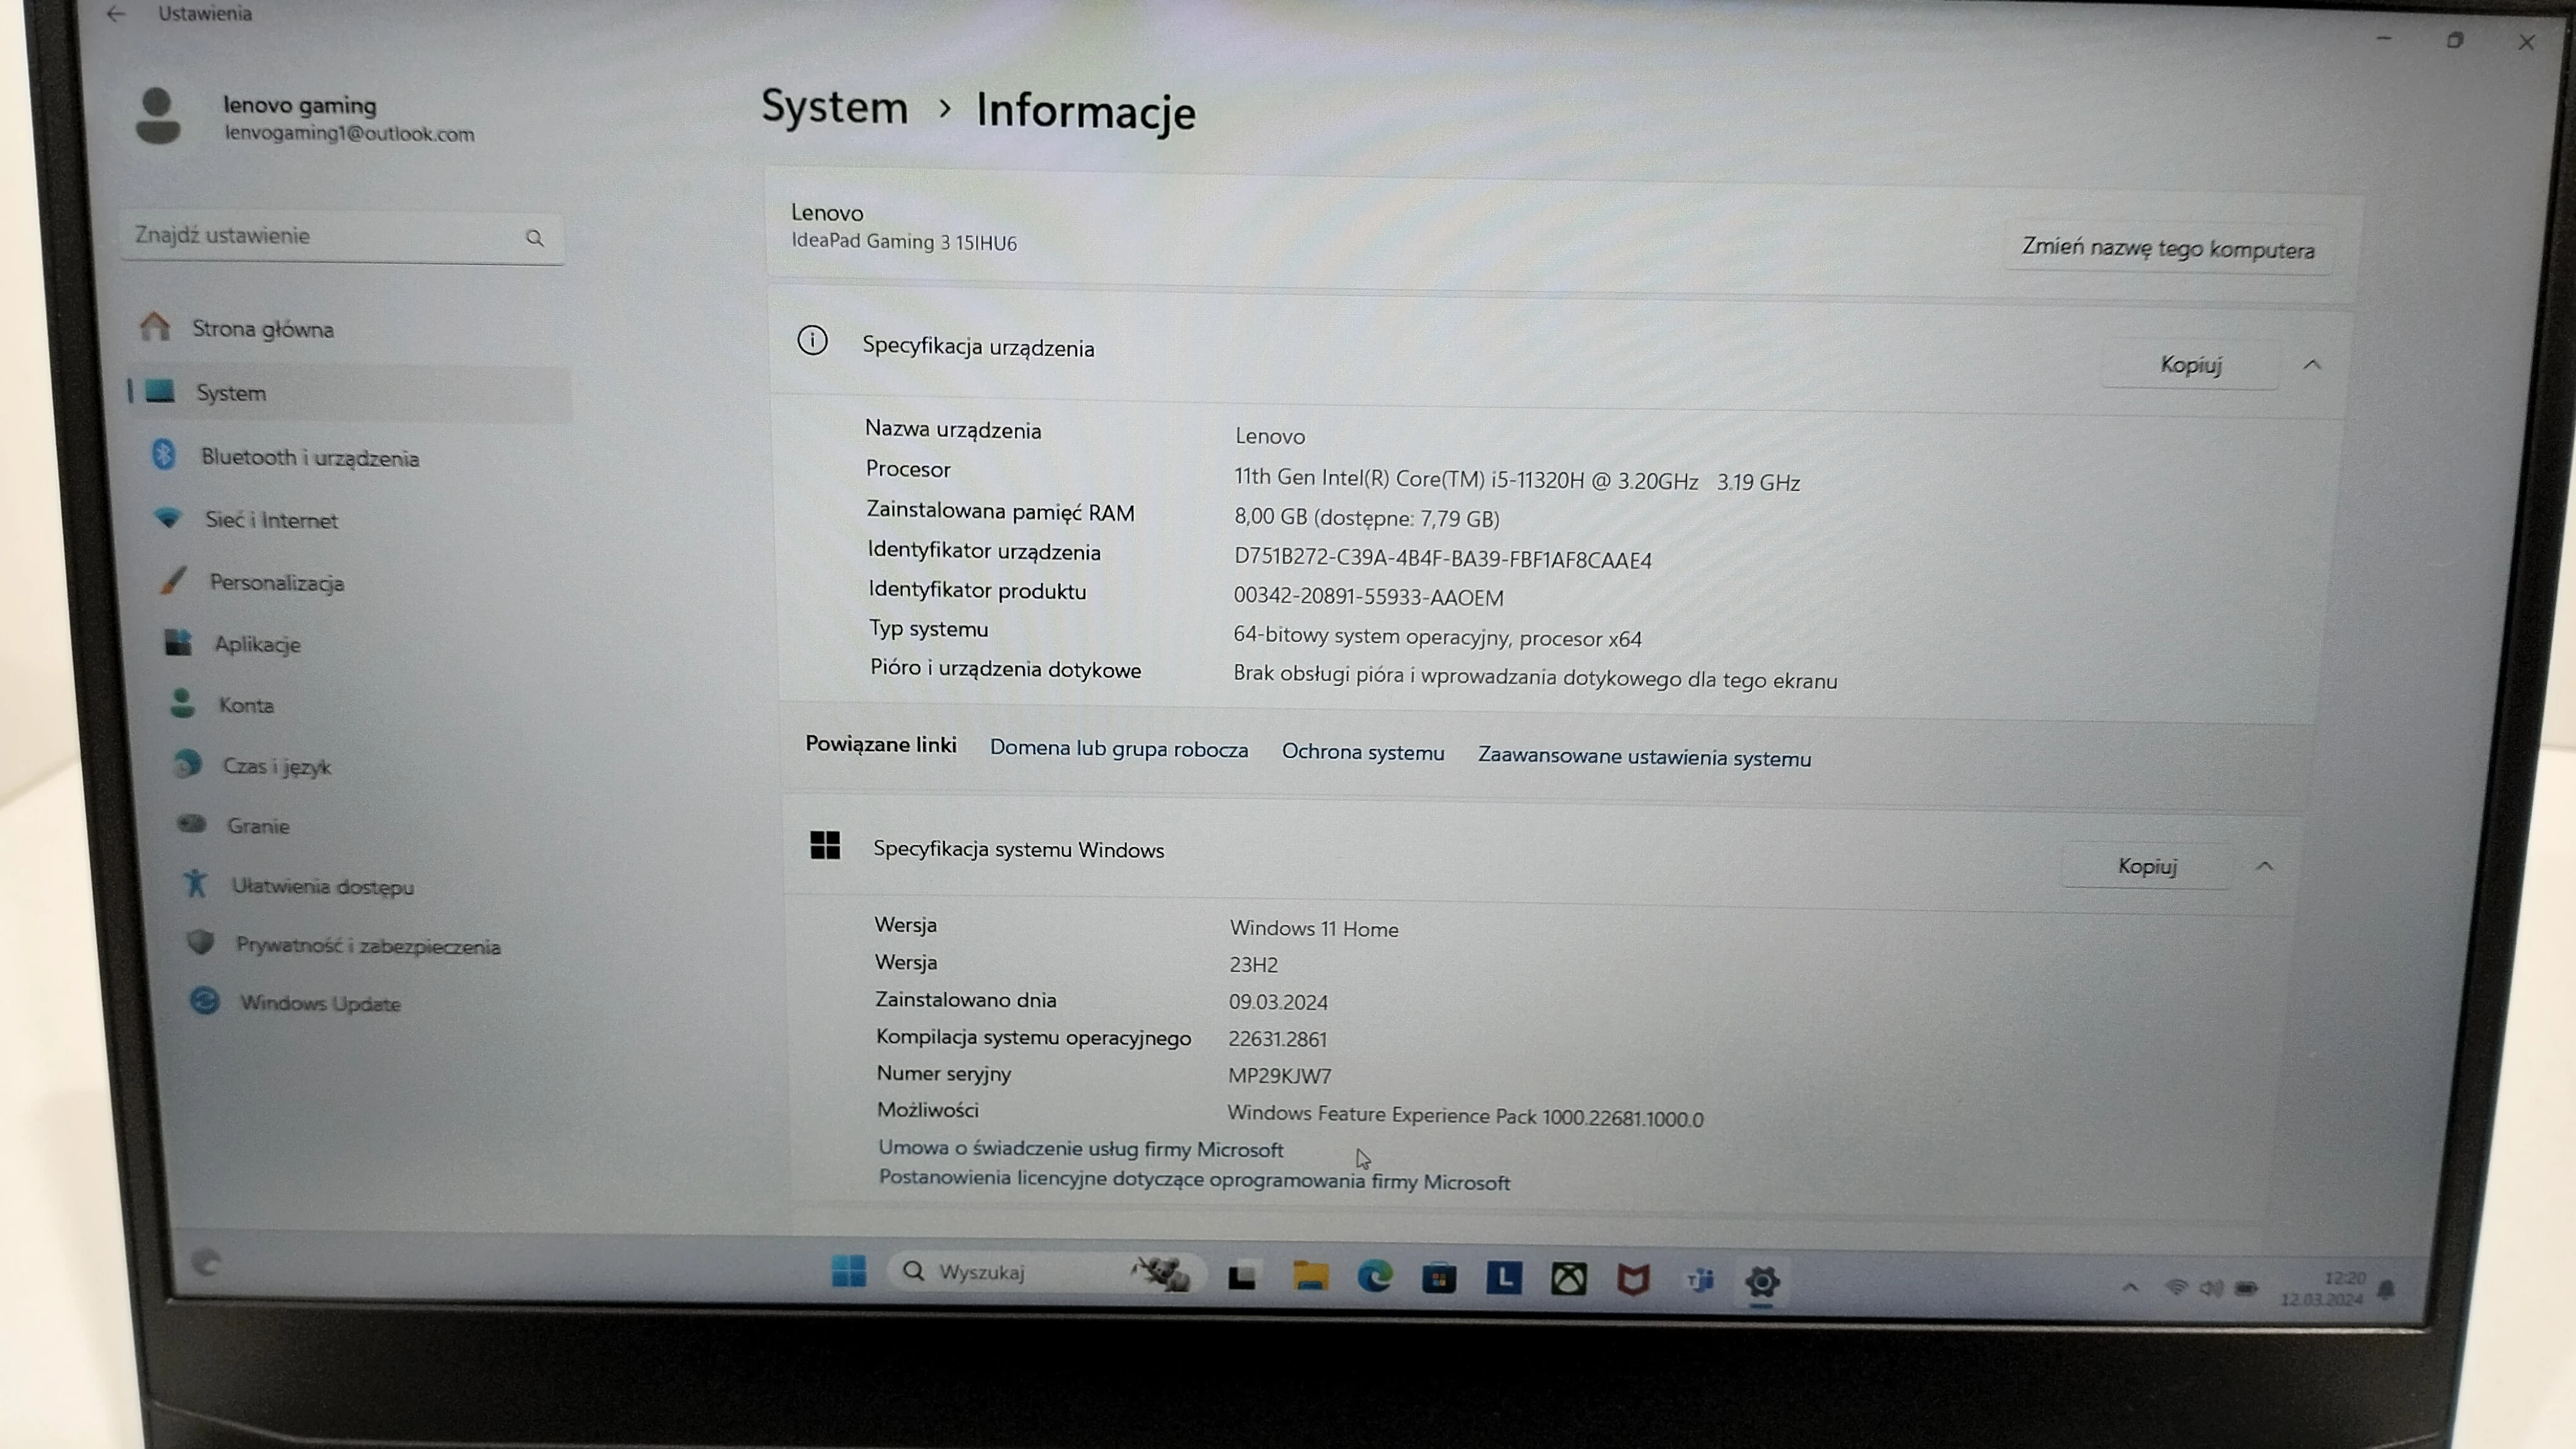Open Domena lub grupa robocza link
This screenshot has height=1449, width=2576.
1118,748
